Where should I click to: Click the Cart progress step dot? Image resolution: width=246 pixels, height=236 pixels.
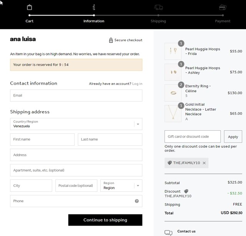(30, 15)
